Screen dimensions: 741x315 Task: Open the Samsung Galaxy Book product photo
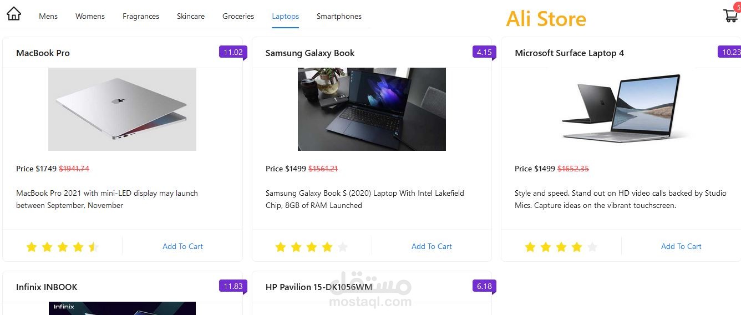pyautogui.click(x=372, y=109)
